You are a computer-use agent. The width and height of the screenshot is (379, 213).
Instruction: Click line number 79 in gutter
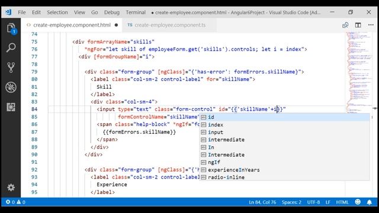[x=34, y=72]
